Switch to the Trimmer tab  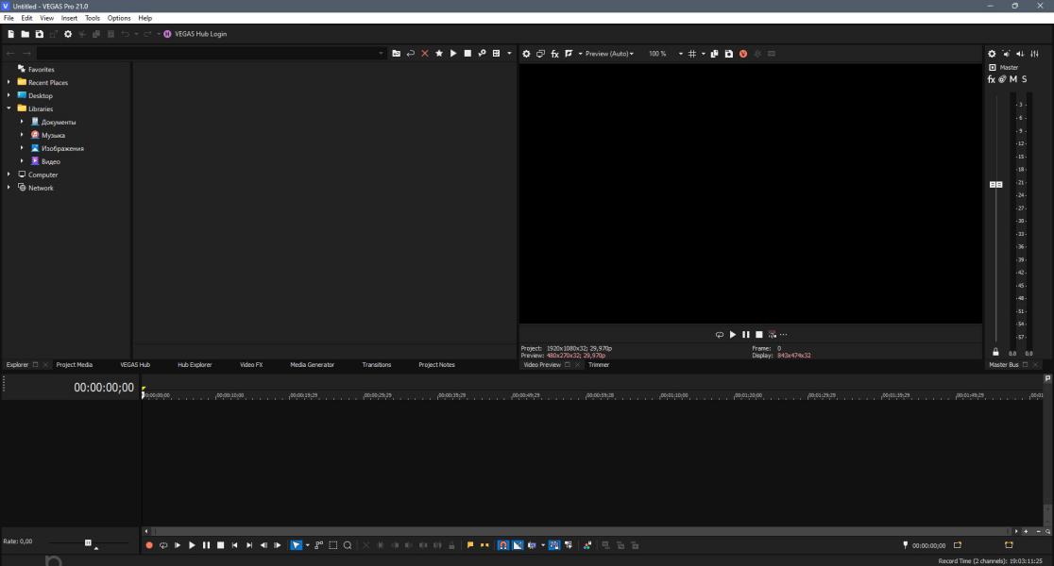[598, 364]
